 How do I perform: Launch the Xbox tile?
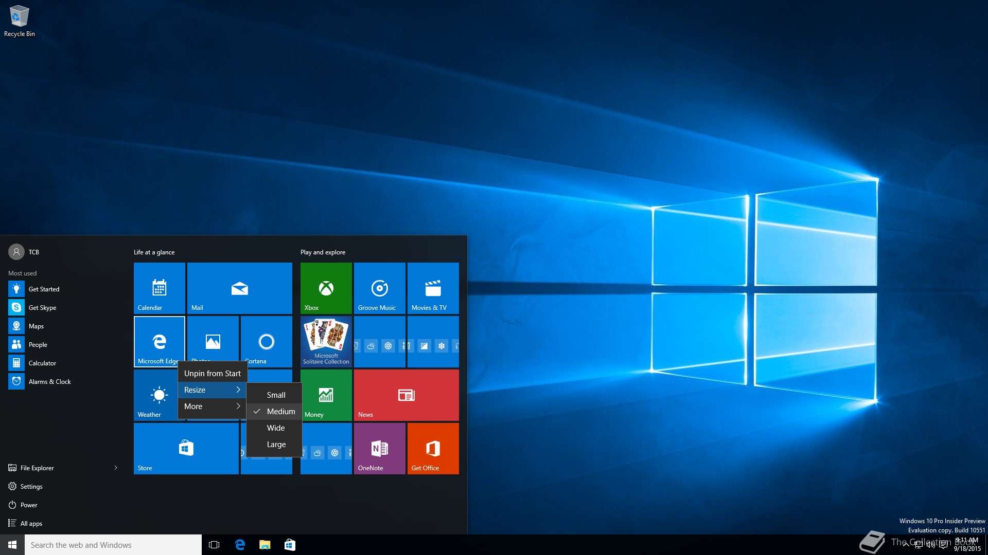326,288
